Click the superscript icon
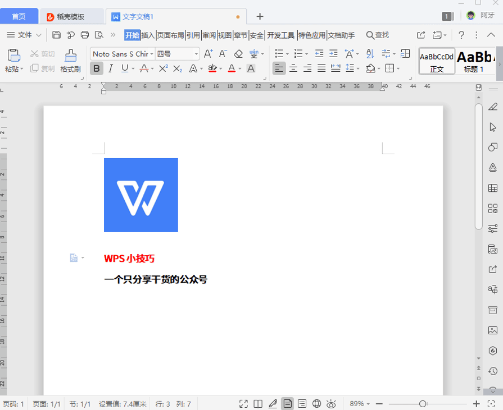Image resolution: width=503 pixels, height=410 pixels. pyautogui.click(x=162, y=68)
